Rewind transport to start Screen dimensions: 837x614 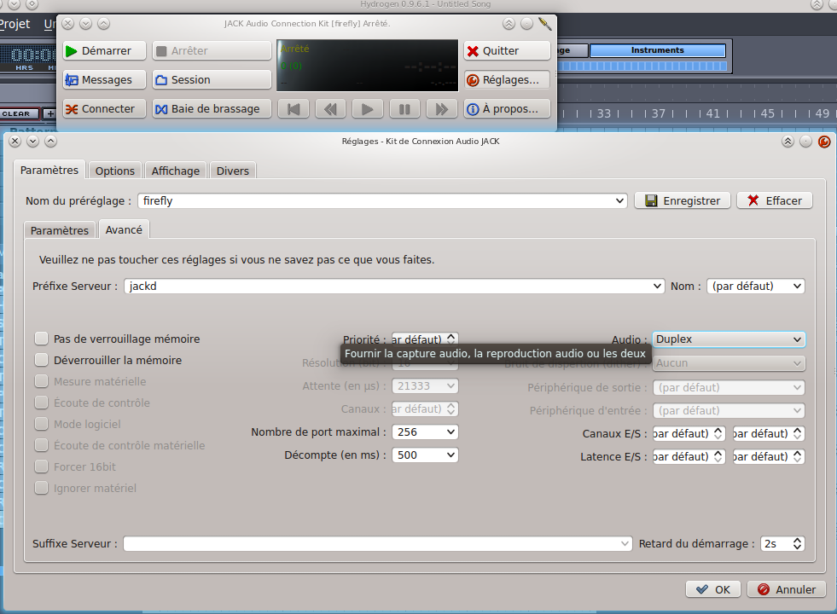tap(294, 109)
